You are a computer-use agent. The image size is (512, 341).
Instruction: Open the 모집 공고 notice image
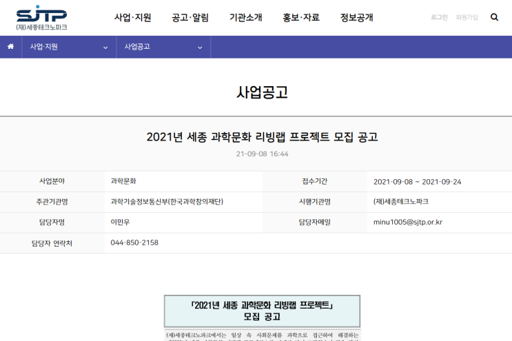263,318
